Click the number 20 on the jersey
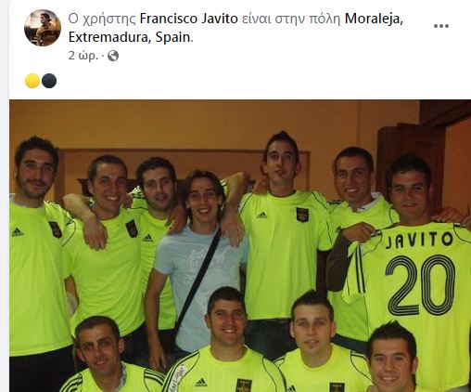Screen dimensions: 471x392 (x=420, y=284)
